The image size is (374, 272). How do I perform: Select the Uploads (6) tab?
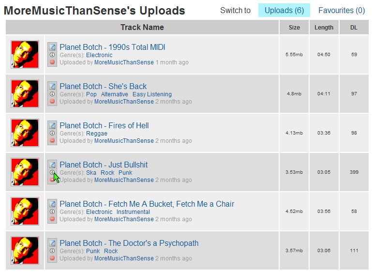[x=284, y=10]
